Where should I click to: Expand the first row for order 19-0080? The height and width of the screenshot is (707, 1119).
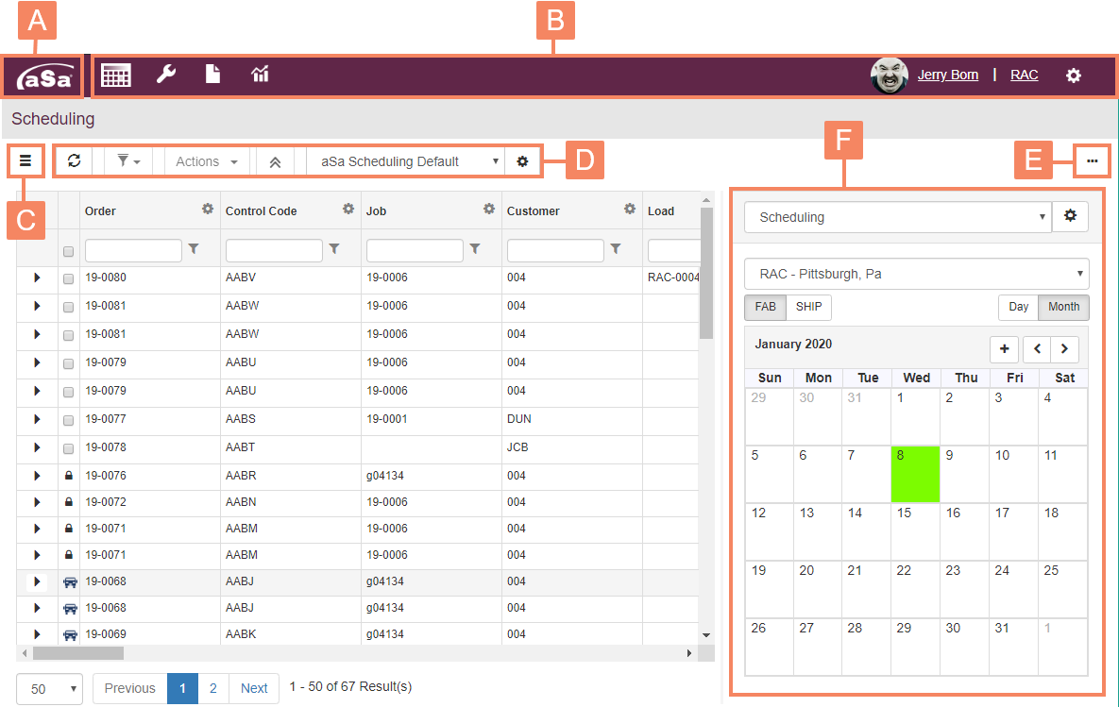click(38, 278)
